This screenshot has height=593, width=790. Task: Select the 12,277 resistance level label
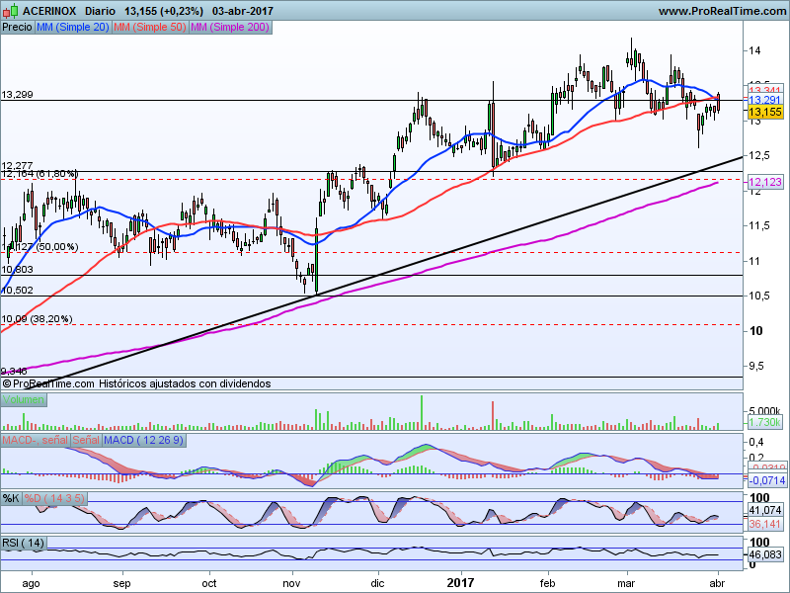17,166
